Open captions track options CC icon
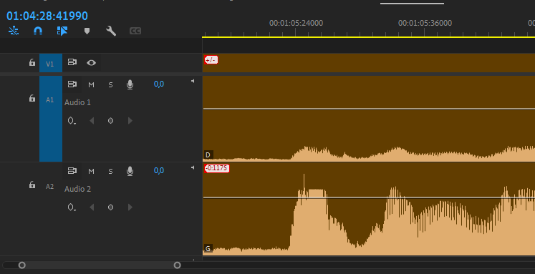 (135, 31)
